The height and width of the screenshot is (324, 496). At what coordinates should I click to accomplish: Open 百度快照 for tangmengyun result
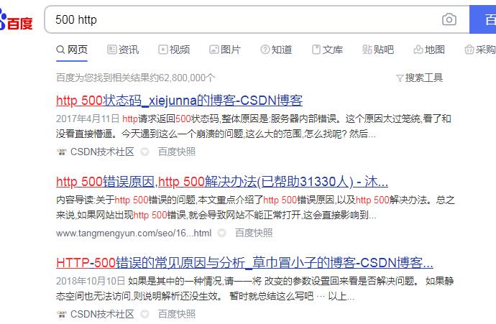click(254, 233)
